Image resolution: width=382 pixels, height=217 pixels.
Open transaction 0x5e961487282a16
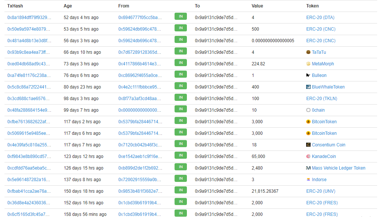(29, 180)
